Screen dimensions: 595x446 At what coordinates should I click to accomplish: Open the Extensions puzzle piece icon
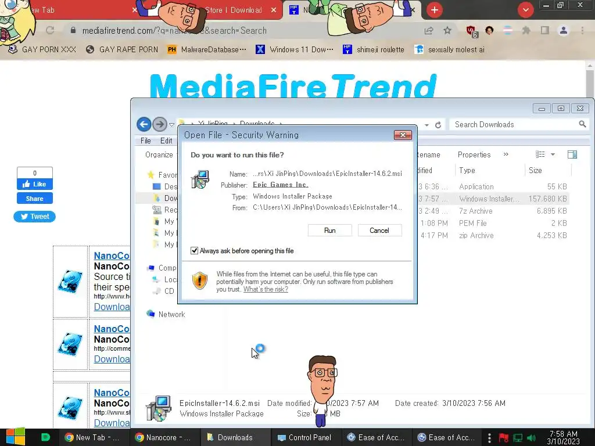pyautogui.click(x=526, y=30)
